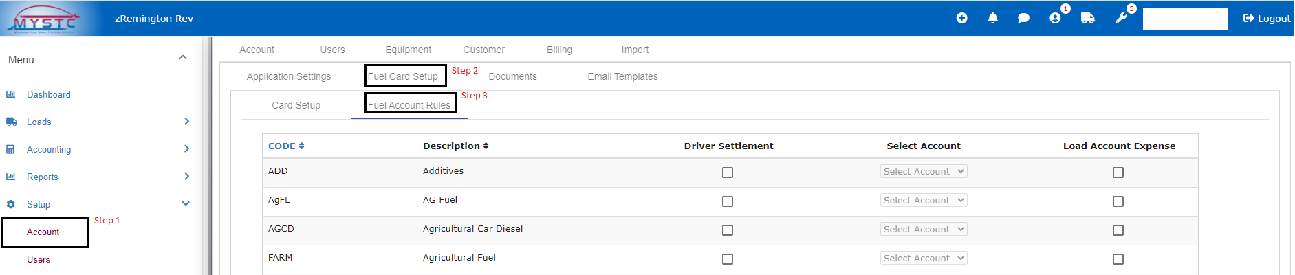Open the chat messages icon

(x=1023, y=19)
